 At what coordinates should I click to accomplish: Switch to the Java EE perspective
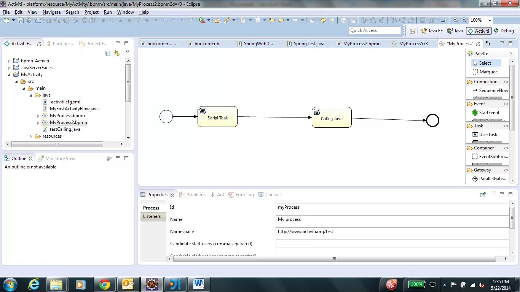(x=432, y=31)
